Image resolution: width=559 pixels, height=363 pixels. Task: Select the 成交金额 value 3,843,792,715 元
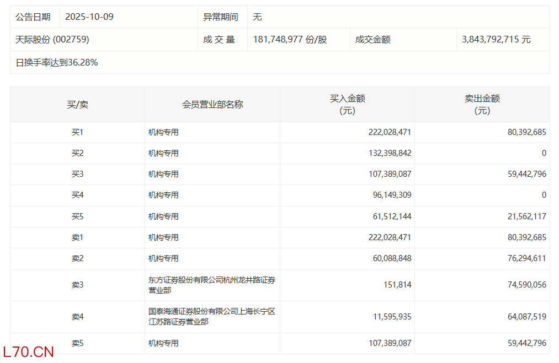[496, 40]
